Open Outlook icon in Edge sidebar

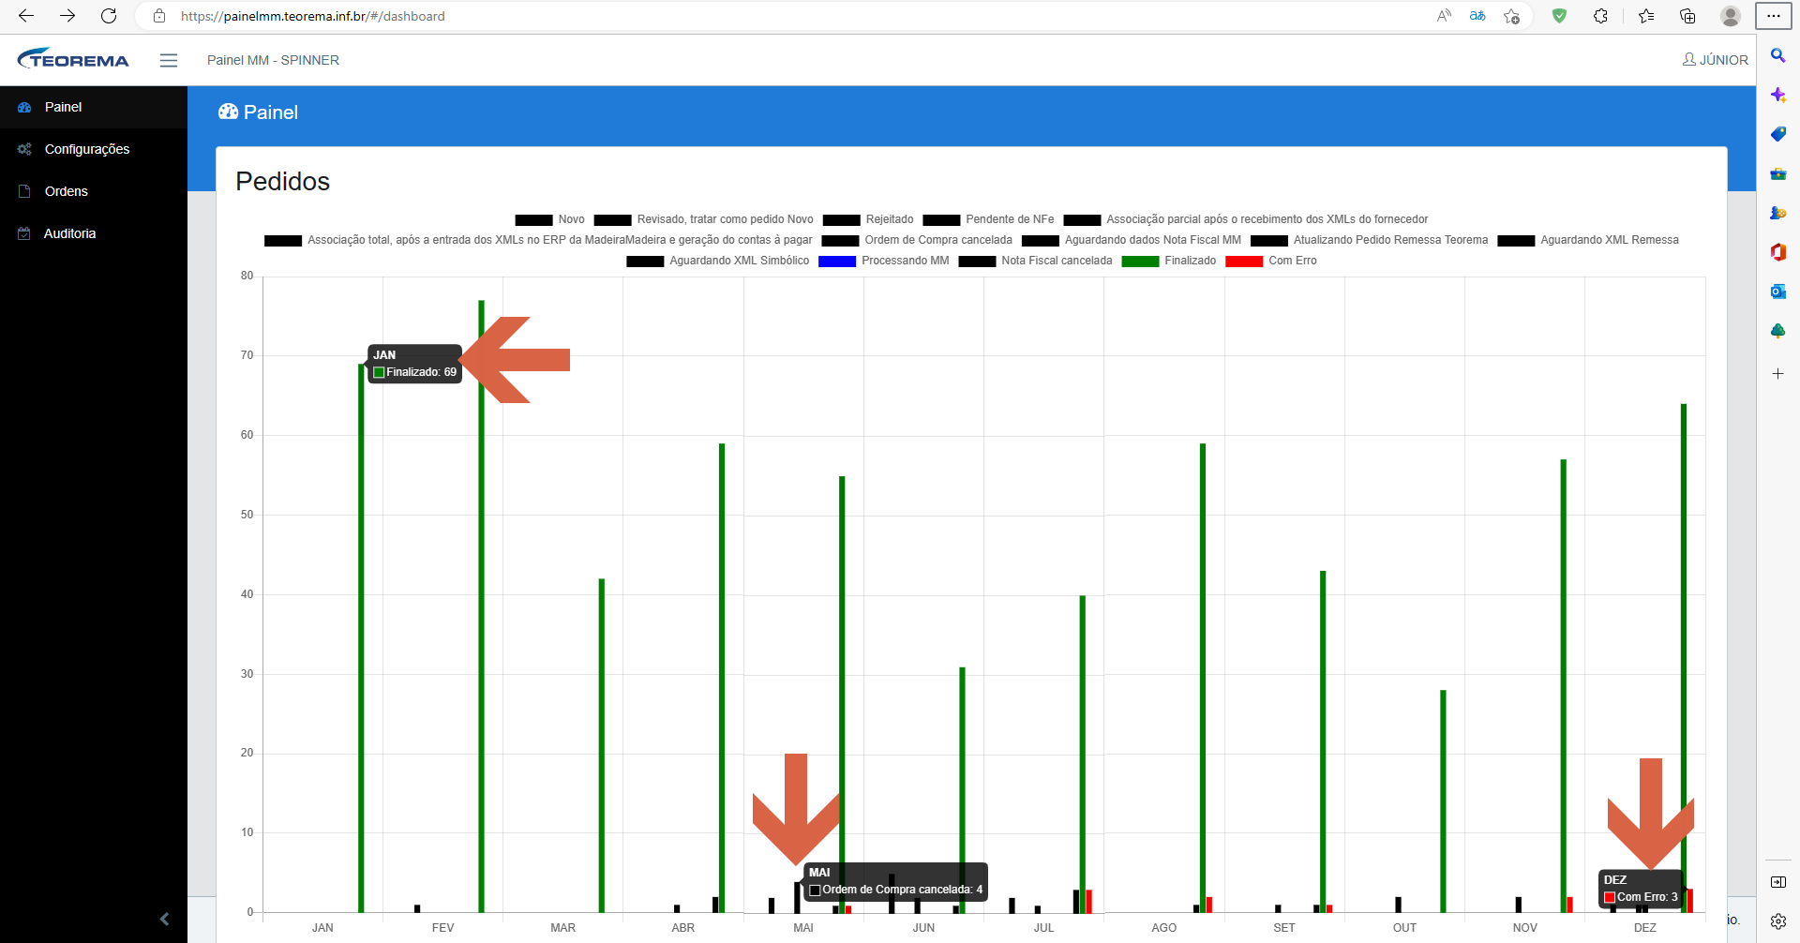pyautogui.click(x=1777, y=292)
